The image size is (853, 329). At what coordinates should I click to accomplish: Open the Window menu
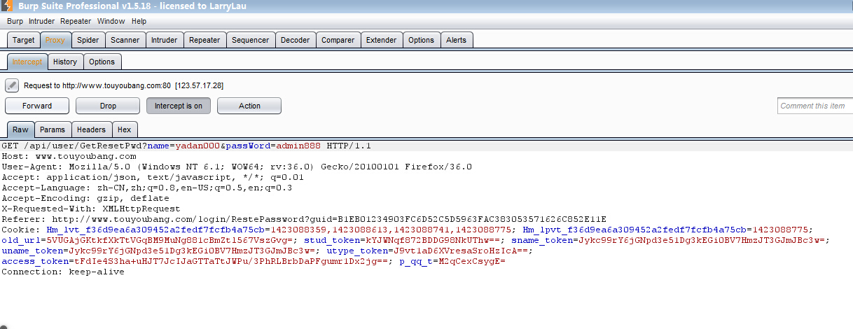[x=111, y=22]
